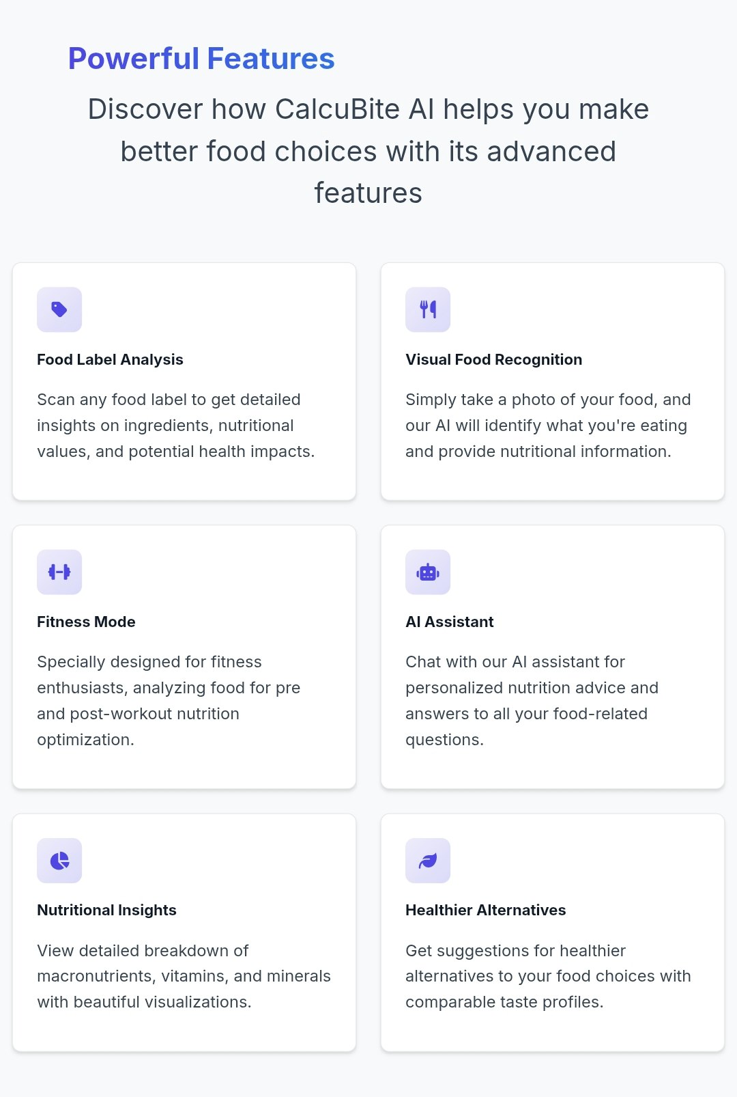Image resolution: width=737 pixels, height=1097 pixels.
Task: Click the Healthier Alternatives heading
Action: tap(485, 910)
